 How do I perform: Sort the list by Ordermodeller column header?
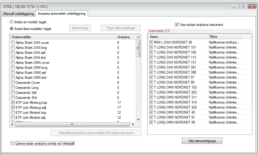click(62, 37)
